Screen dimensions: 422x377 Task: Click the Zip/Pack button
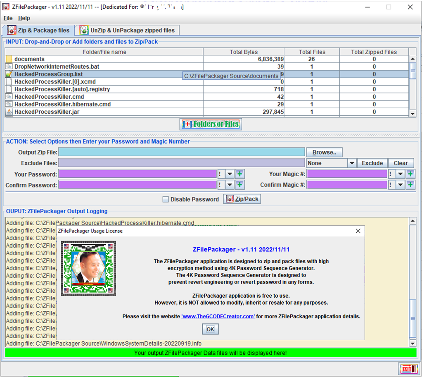[242, 199]
